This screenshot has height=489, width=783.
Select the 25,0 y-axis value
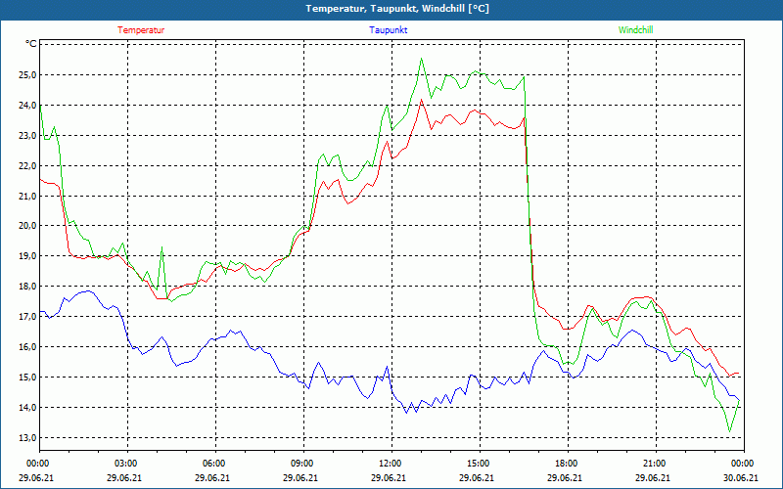pos(27,75)
